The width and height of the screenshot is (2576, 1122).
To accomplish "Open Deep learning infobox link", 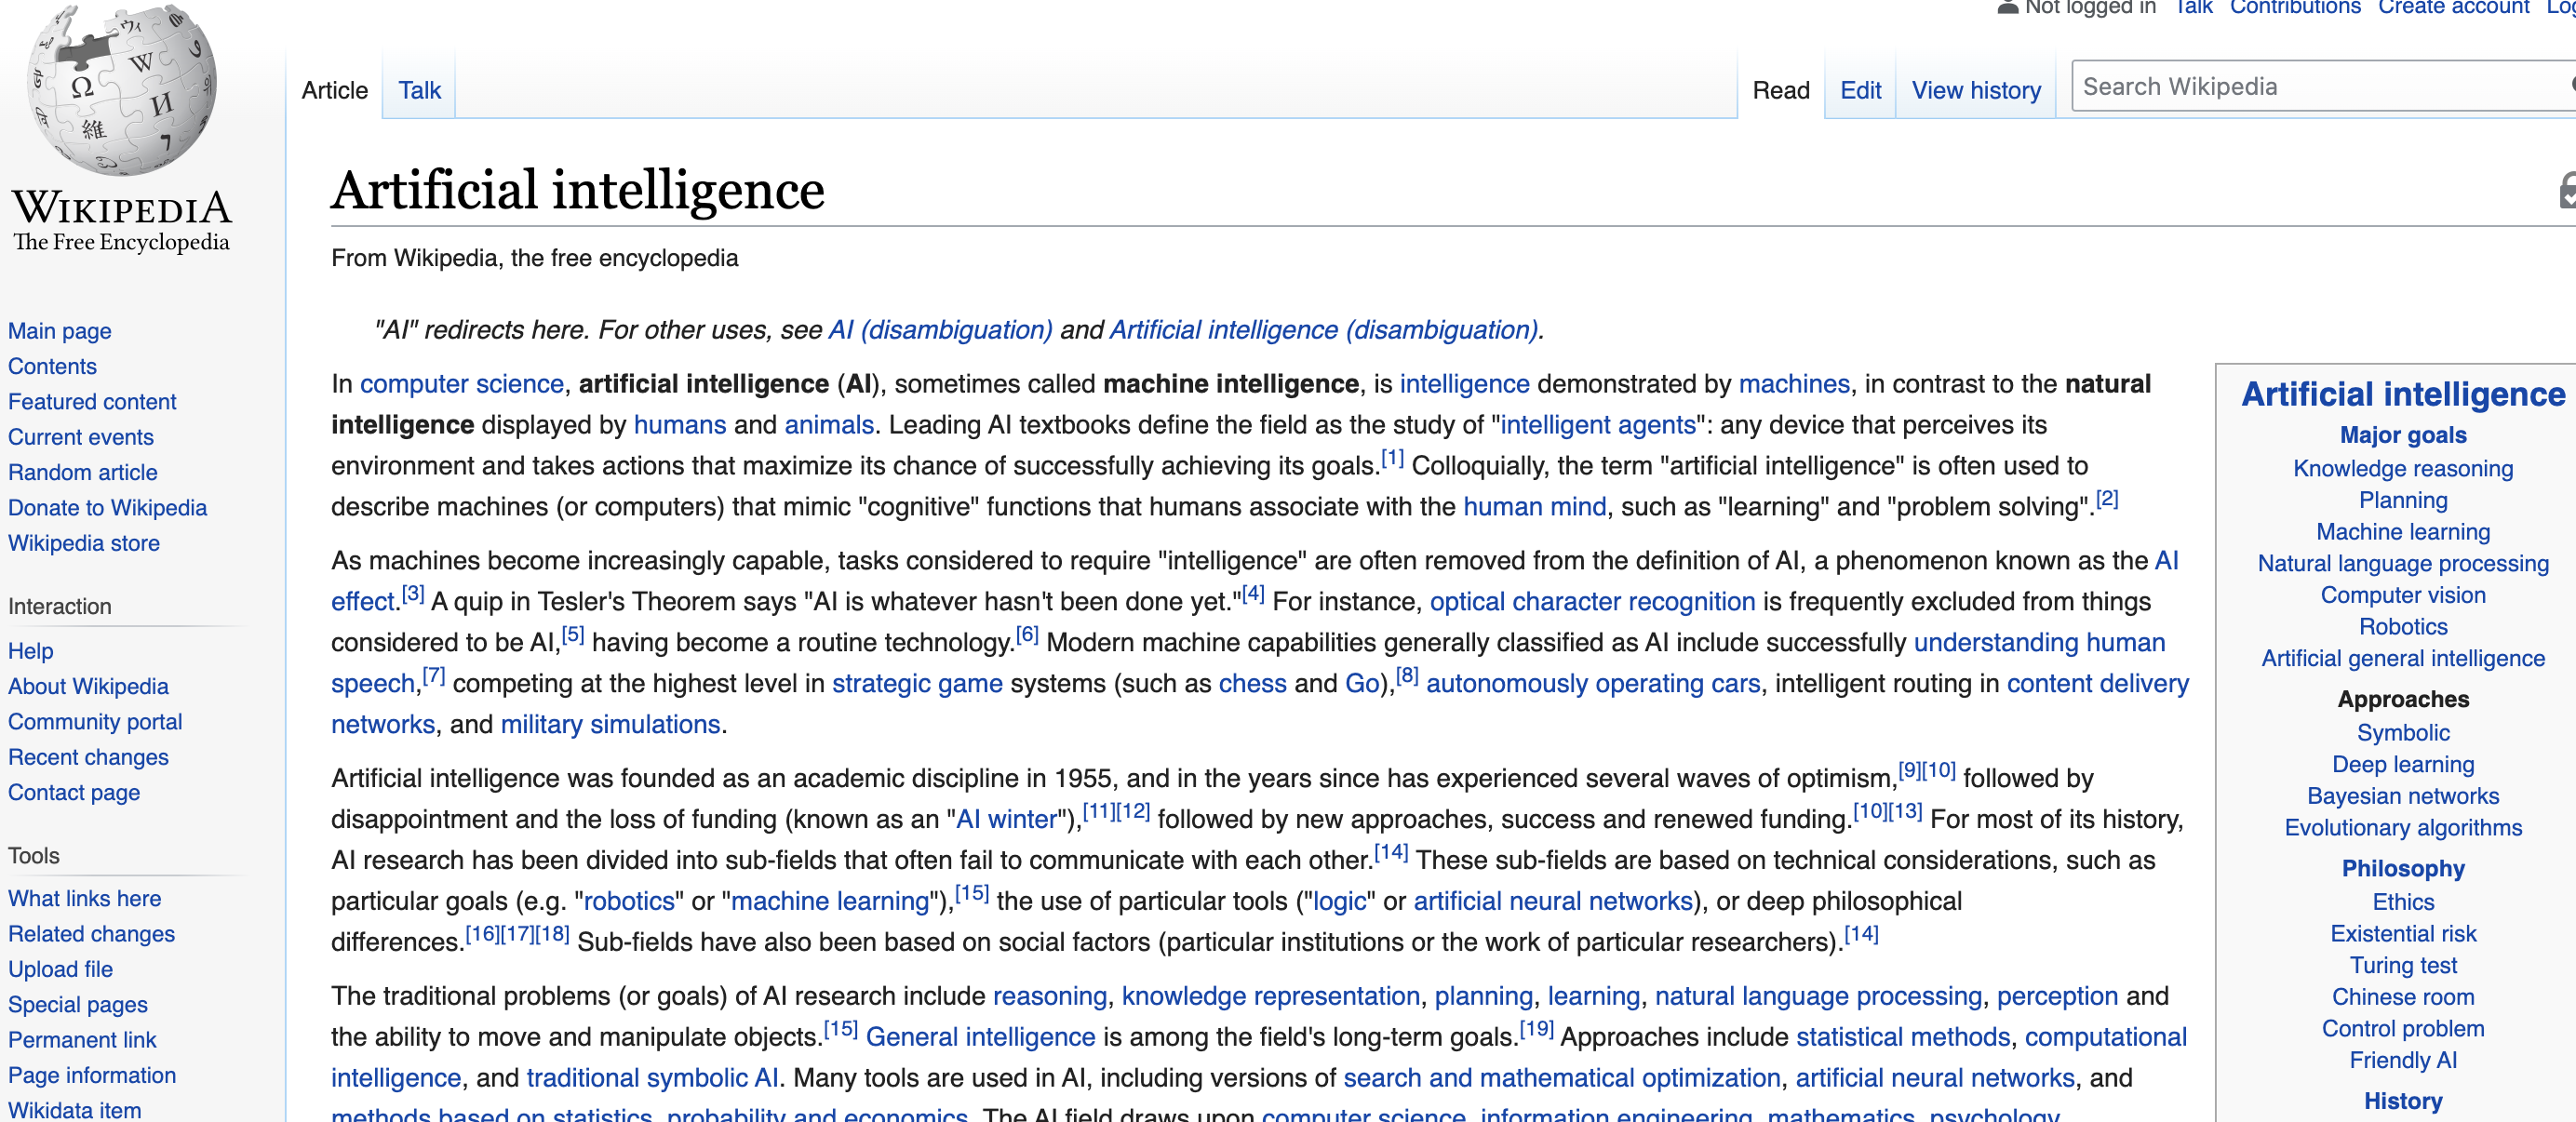I will click(2403, 765).
